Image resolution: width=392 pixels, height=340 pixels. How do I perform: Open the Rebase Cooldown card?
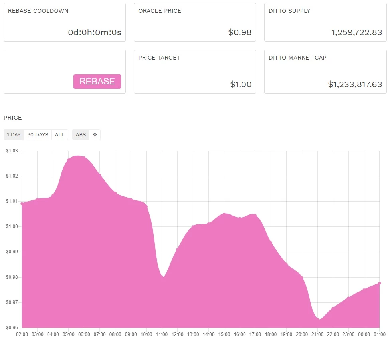point(65,22)
